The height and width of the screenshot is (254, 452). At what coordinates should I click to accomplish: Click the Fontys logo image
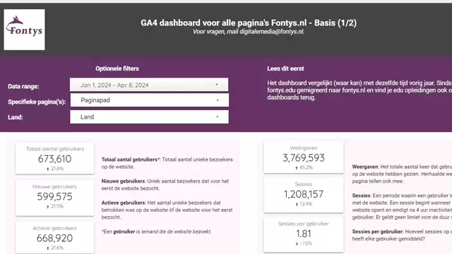[24, 30]
